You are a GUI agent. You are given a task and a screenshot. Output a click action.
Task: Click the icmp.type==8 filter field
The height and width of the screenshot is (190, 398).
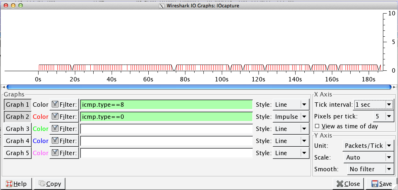tap(166, 105)
